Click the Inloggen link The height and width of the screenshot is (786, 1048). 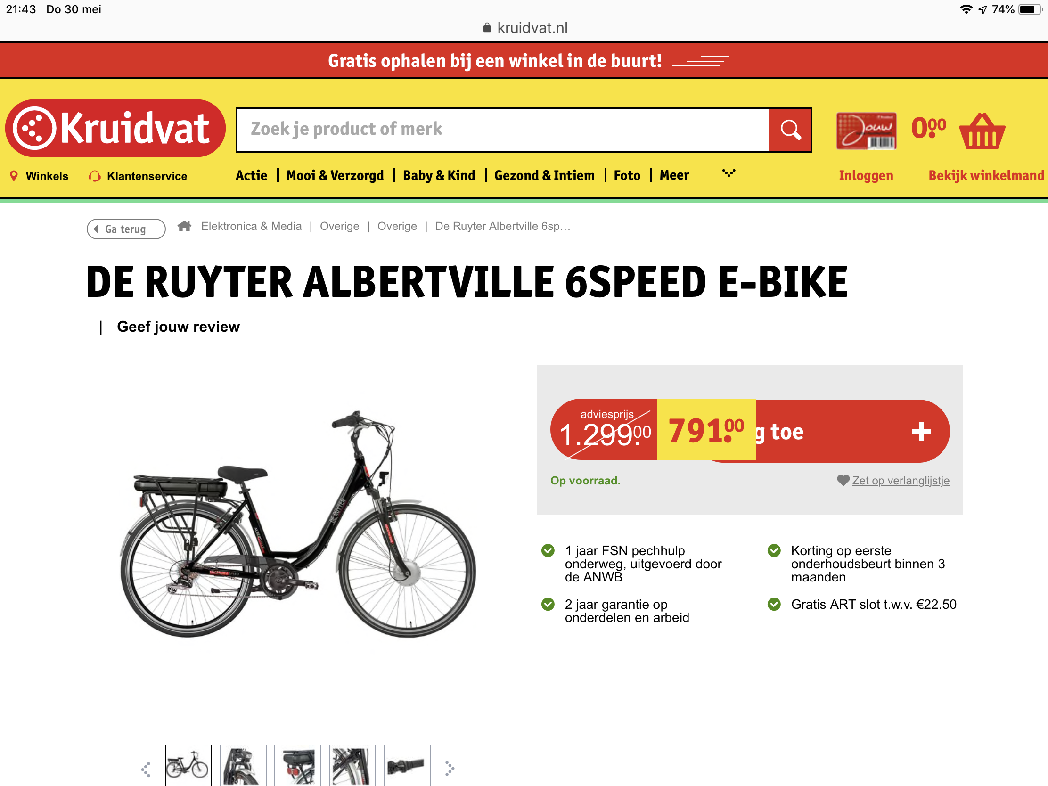click(x=866, y=175)
